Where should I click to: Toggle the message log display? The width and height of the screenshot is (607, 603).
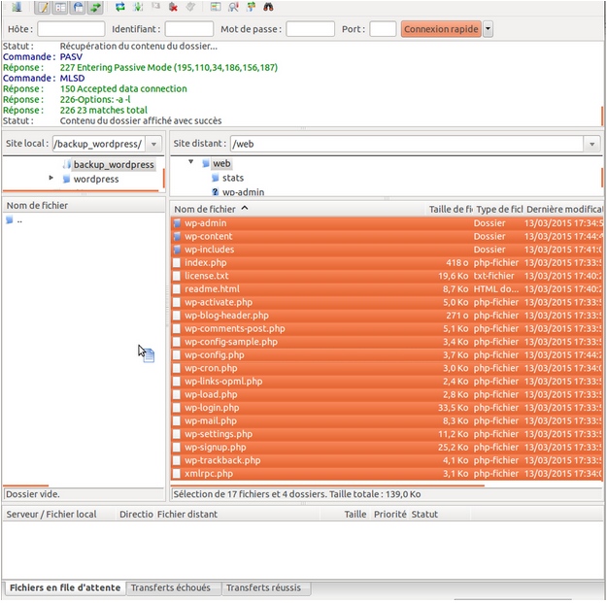(42, 7)
